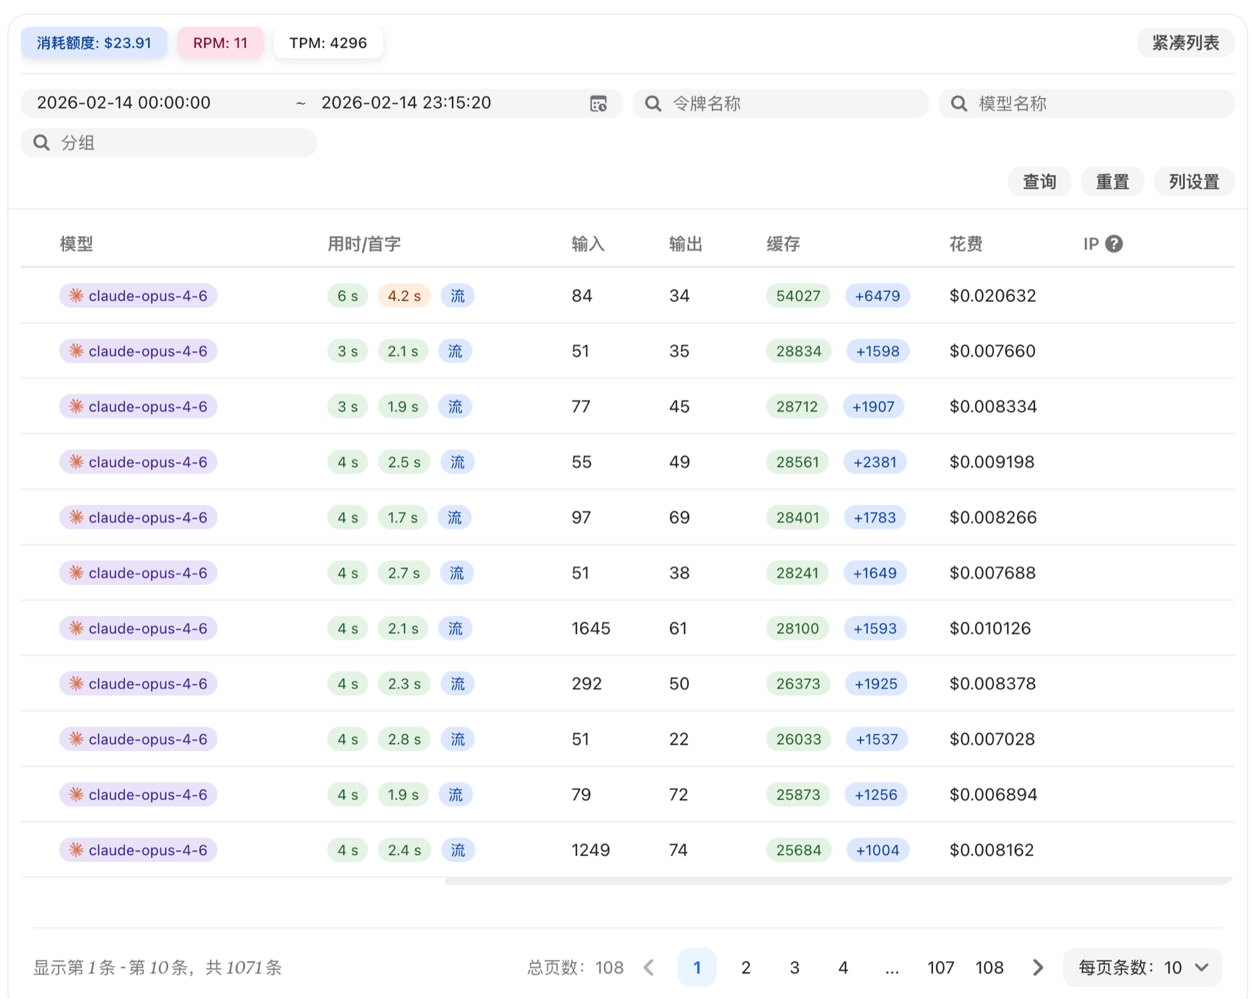Toggle the 紧凑列表 compact list view
This screenshot has width=1253, height=999.
[1185, 43]
